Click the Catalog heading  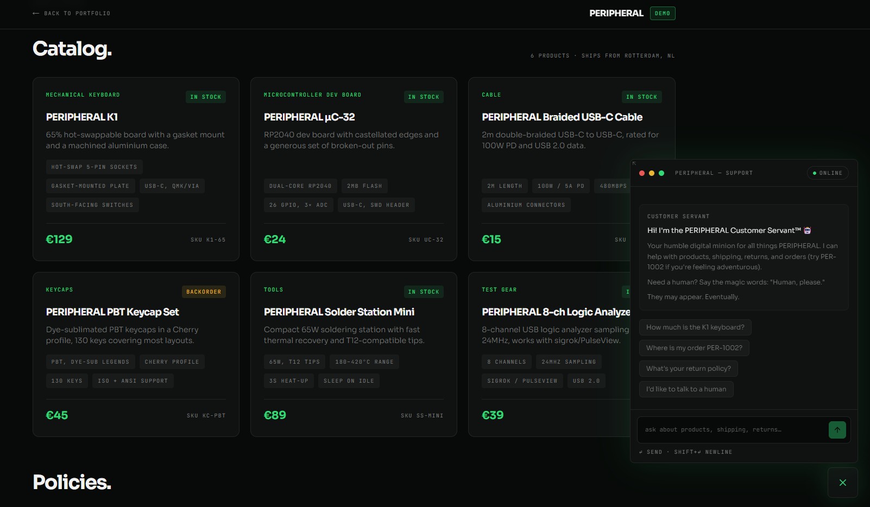72,49
